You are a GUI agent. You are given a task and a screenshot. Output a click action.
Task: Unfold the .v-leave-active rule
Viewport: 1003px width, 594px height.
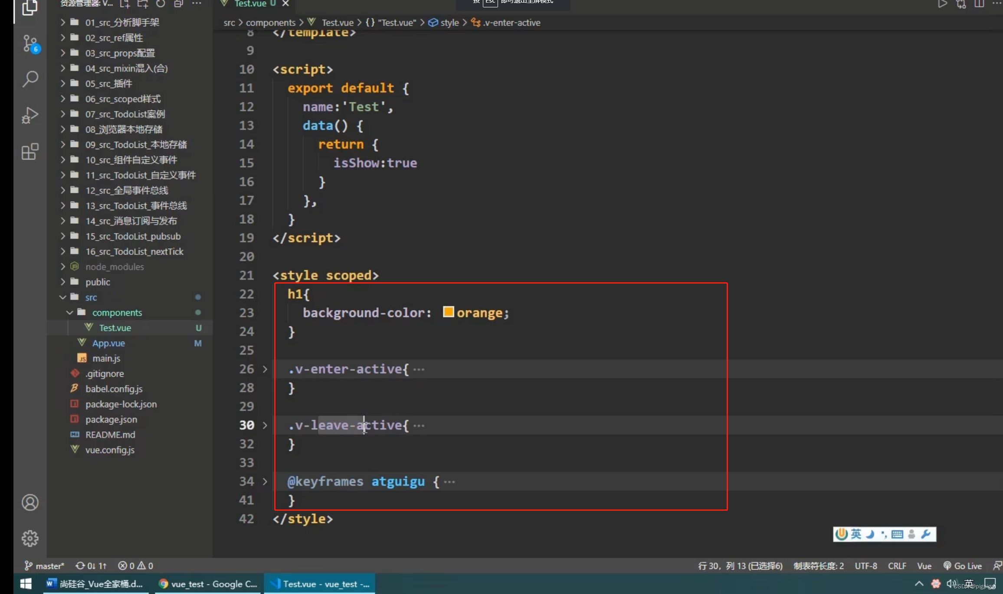pyautogui.click(x=265, y=425)
